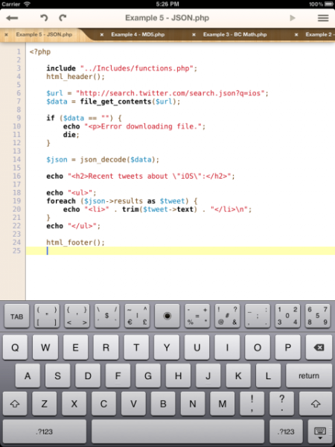Tap the exclamation and comma key
The height and width of the screenshot is (447, 335).
(252, 404)
